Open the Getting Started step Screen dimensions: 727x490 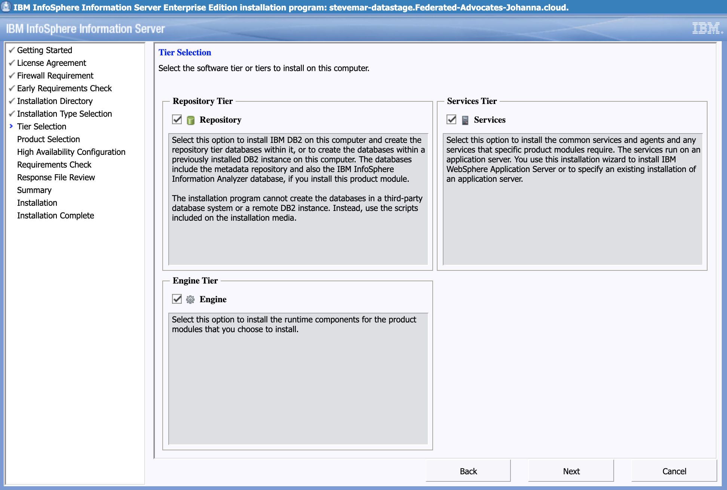tap(45, 50)
